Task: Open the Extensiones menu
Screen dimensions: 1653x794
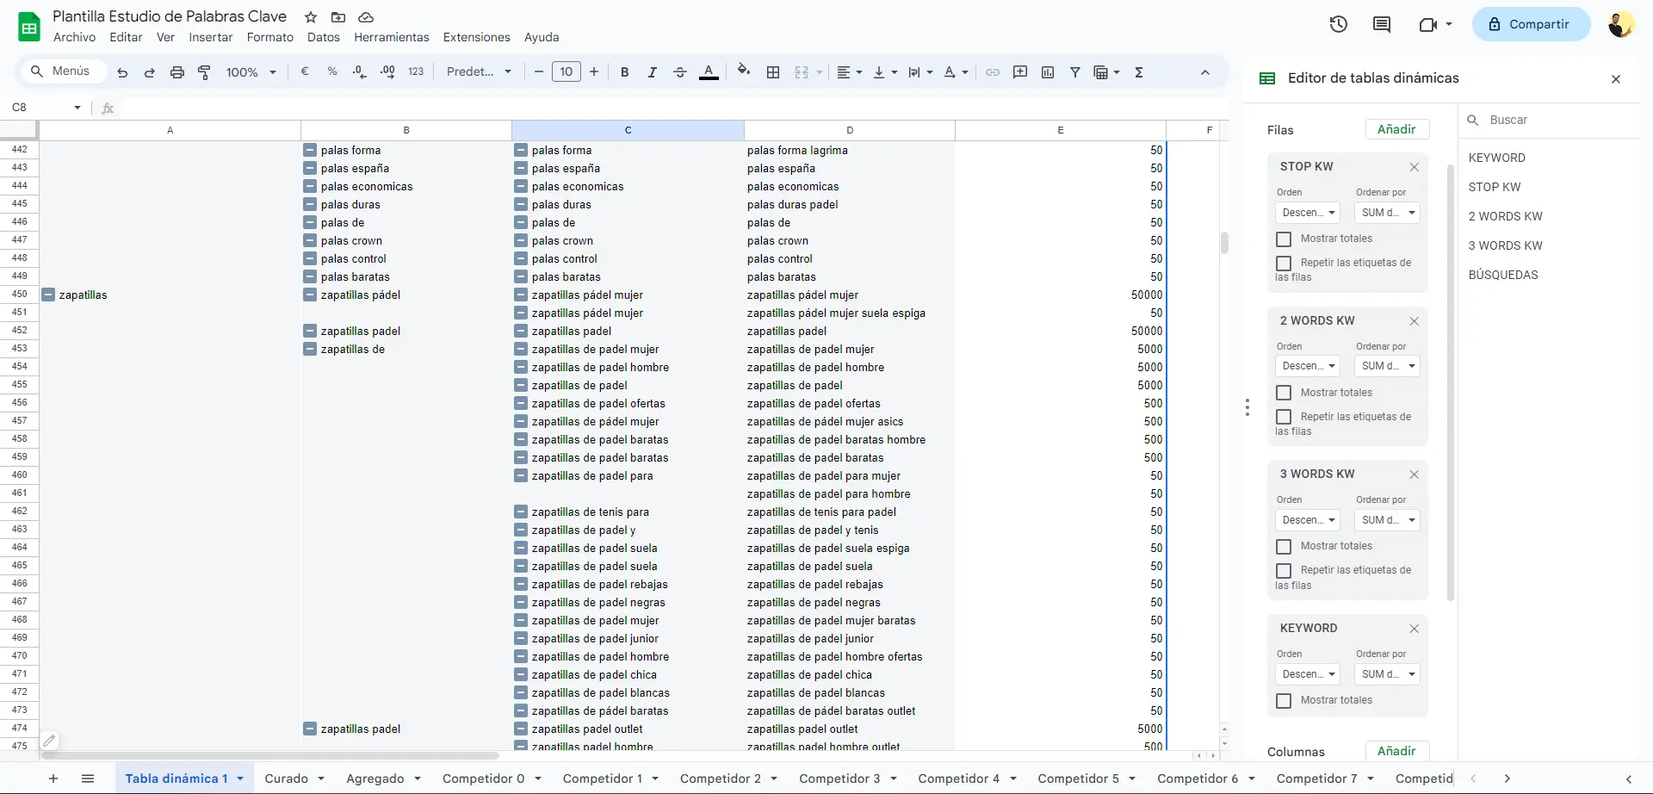Action: coord(476,37)
